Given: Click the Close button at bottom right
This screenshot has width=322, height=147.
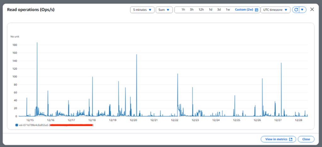Looking at the screenshot, I should (306, 139).
